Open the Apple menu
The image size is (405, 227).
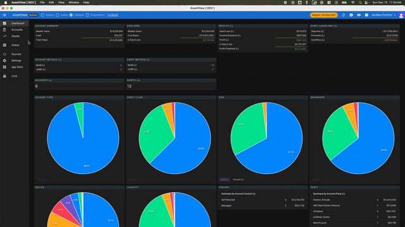tap(6, 3)
